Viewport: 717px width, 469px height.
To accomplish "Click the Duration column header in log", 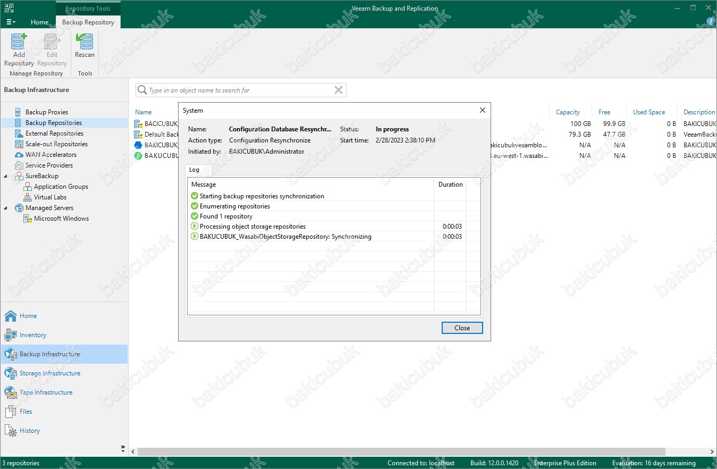I will [451, 185].
